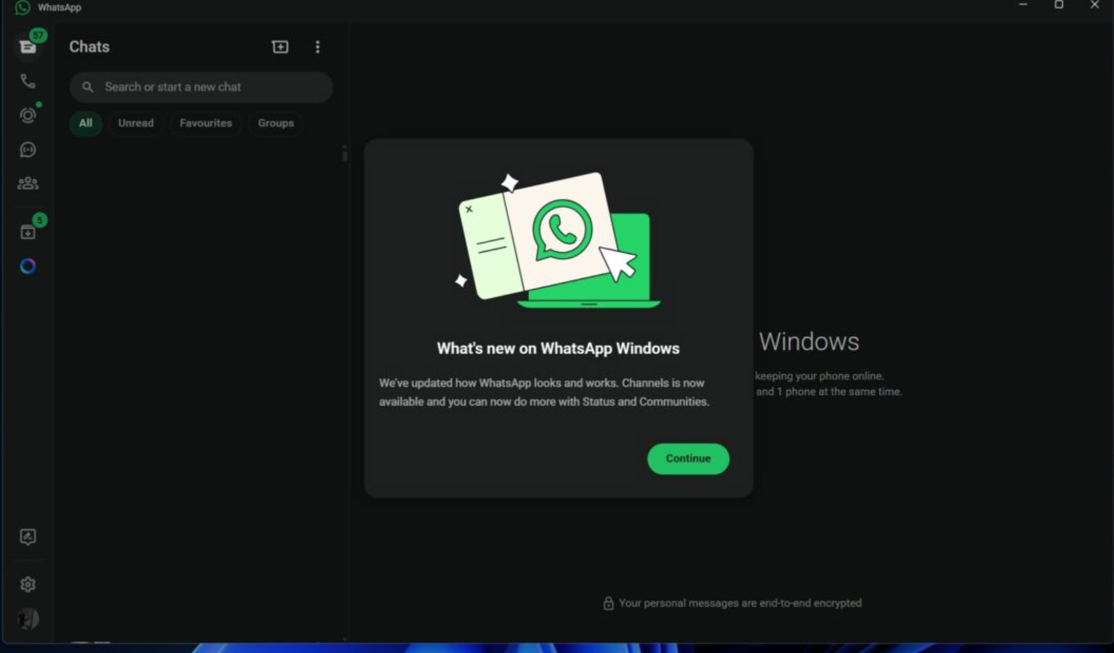Filter chats by Unread

tap(136, 123)
